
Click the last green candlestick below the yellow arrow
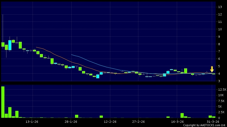tap(214, 74)
